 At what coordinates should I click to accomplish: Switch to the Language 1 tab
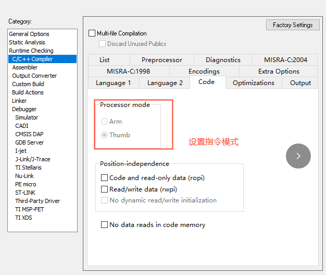[x=113, y=82]
